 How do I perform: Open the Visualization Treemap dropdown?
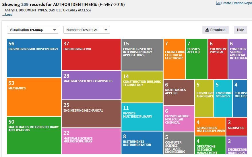coord(32,30)
